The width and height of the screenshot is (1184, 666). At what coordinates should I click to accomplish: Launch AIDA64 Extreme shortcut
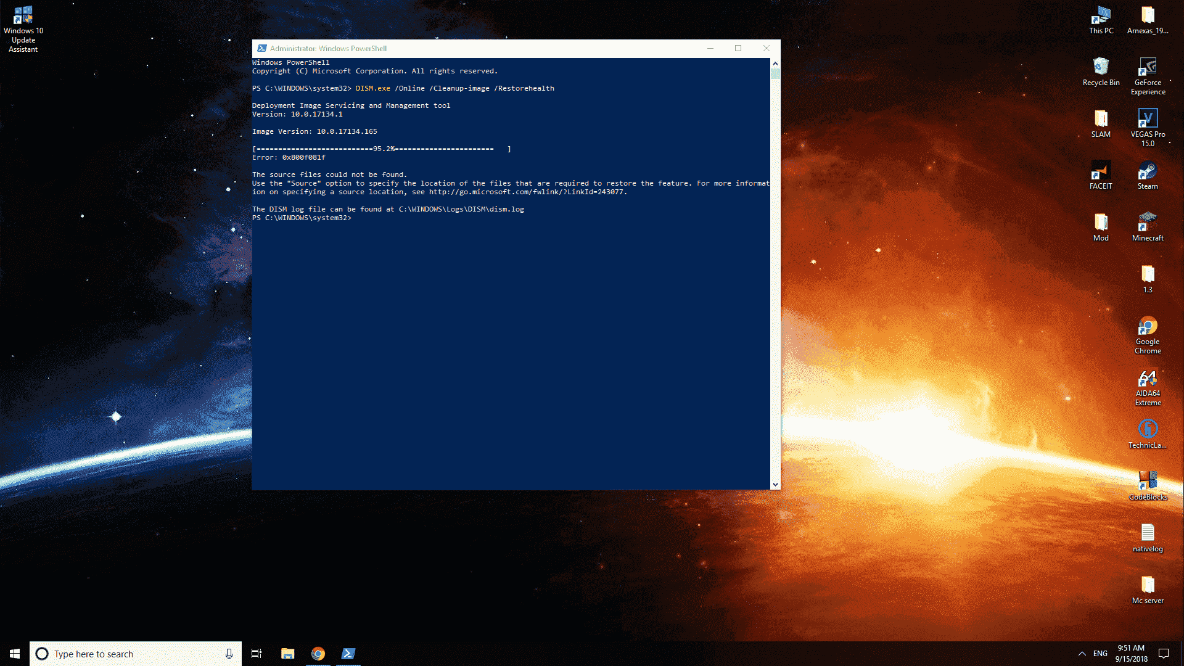click(x=1148, y=387)
